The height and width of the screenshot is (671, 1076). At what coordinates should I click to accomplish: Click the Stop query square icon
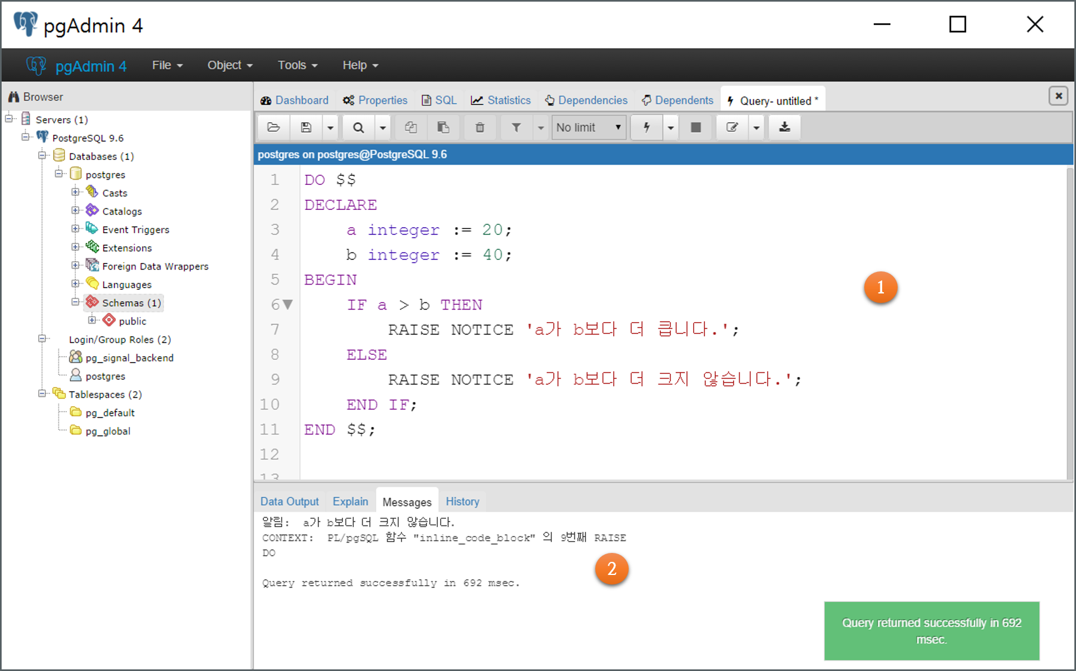pyautogui.click(x=695, y=127)
